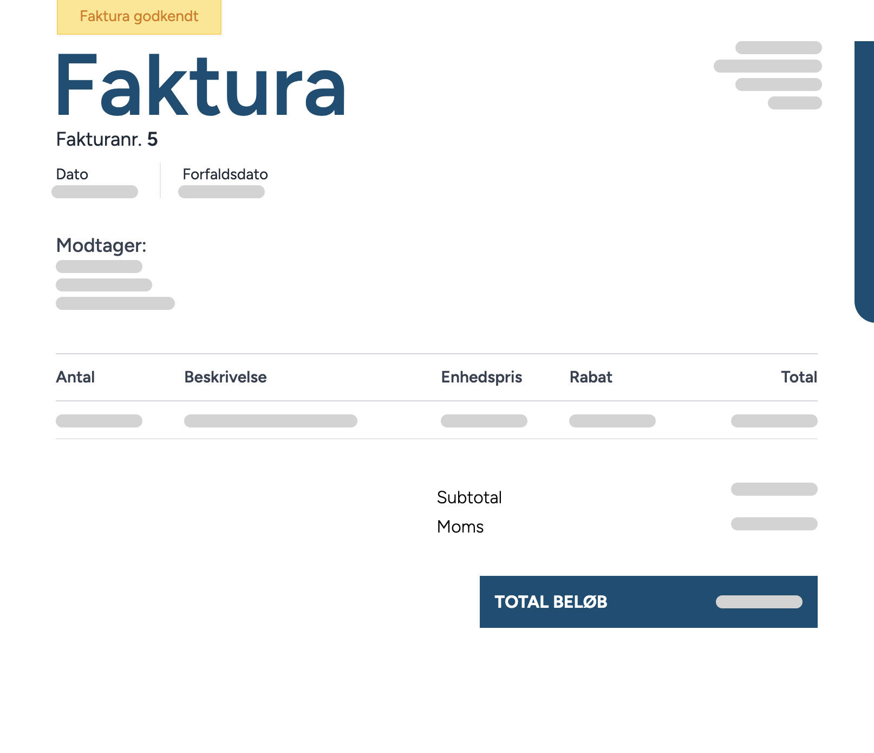Click the 'Faktura godkendt' status badge
This screenshot has height=753, width=874.
point(139,17)
